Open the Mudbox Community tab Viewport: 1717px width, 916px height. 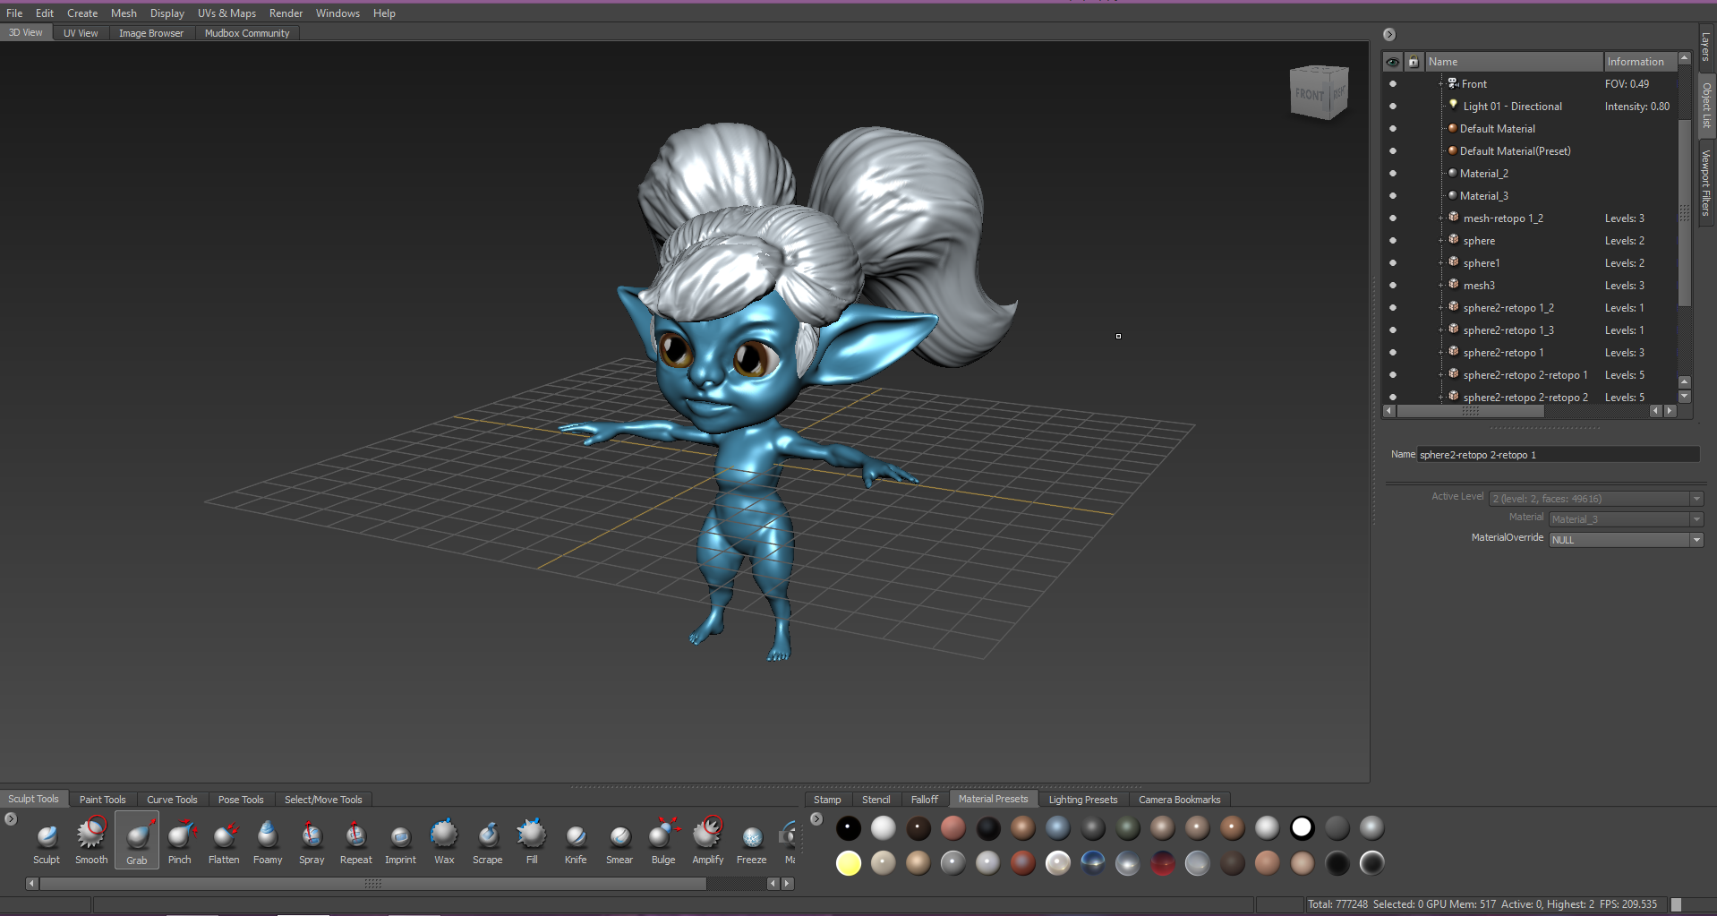(247, 33)
